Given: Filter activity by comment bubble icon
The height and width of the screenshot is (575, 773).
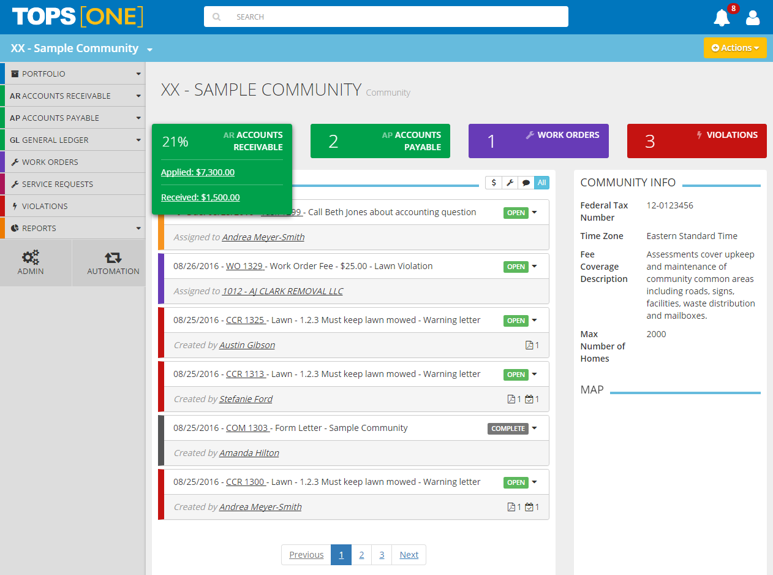Looking at the screenshot, I should 526,183.
